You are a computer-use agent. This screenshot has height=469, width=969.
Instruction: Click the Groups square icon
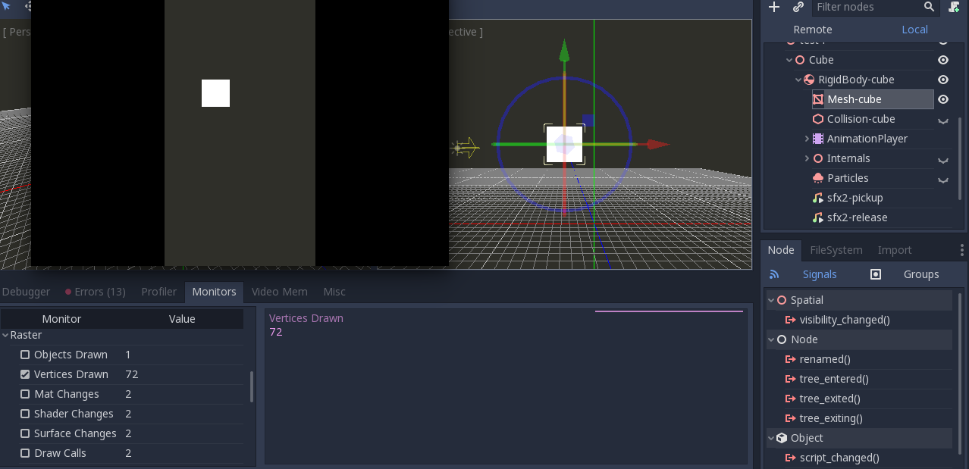pos(876,274)
